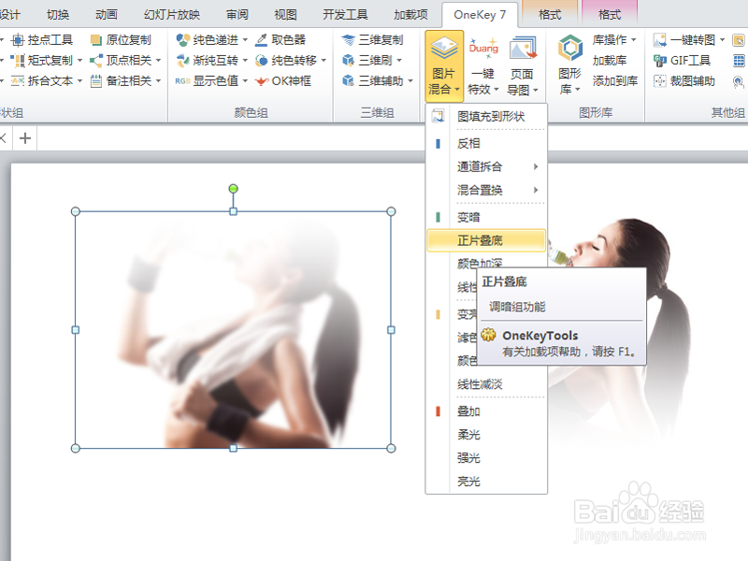Expand the 纯色转移 dropdown arrow

[324, 61]
